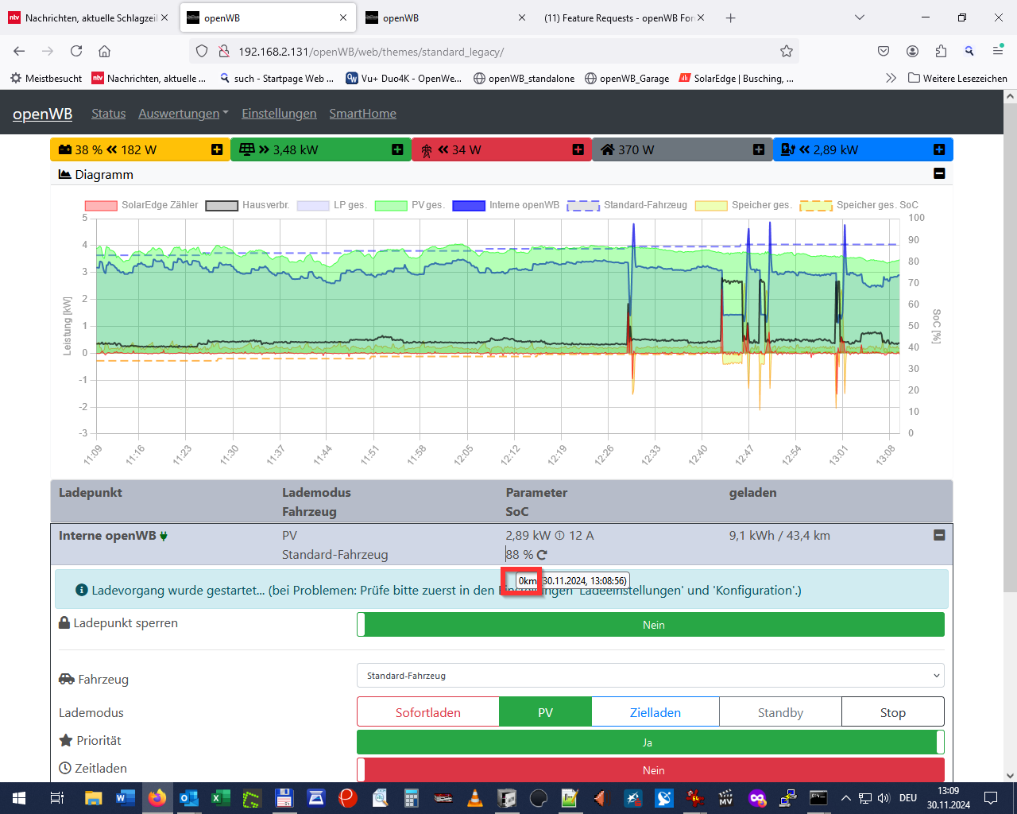This screenshot has width=1017, height=814.
Task: Go to the openWB home logo link
Action: click(42, 114)
